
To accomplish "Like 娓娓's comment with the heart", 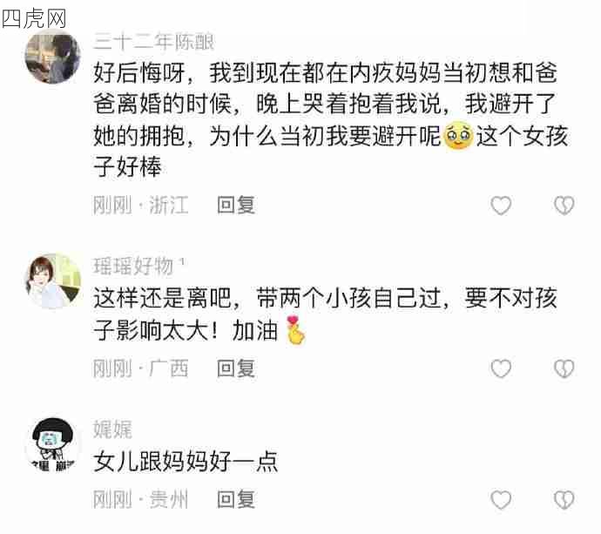I will coord(501,499).
